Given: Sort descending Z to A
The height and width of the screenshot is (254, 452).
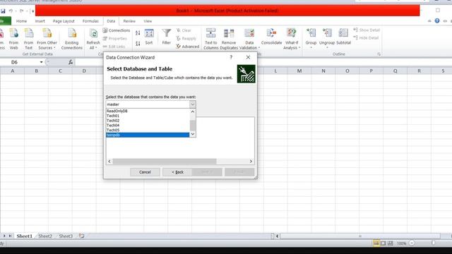Looking at the screenshot, I should tap(138, 44).
